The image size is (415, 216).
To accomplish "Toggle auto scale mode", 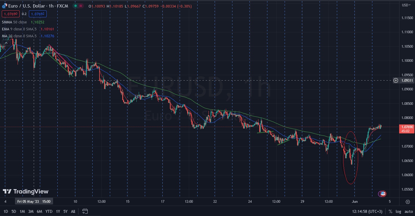I will point(408,211).
